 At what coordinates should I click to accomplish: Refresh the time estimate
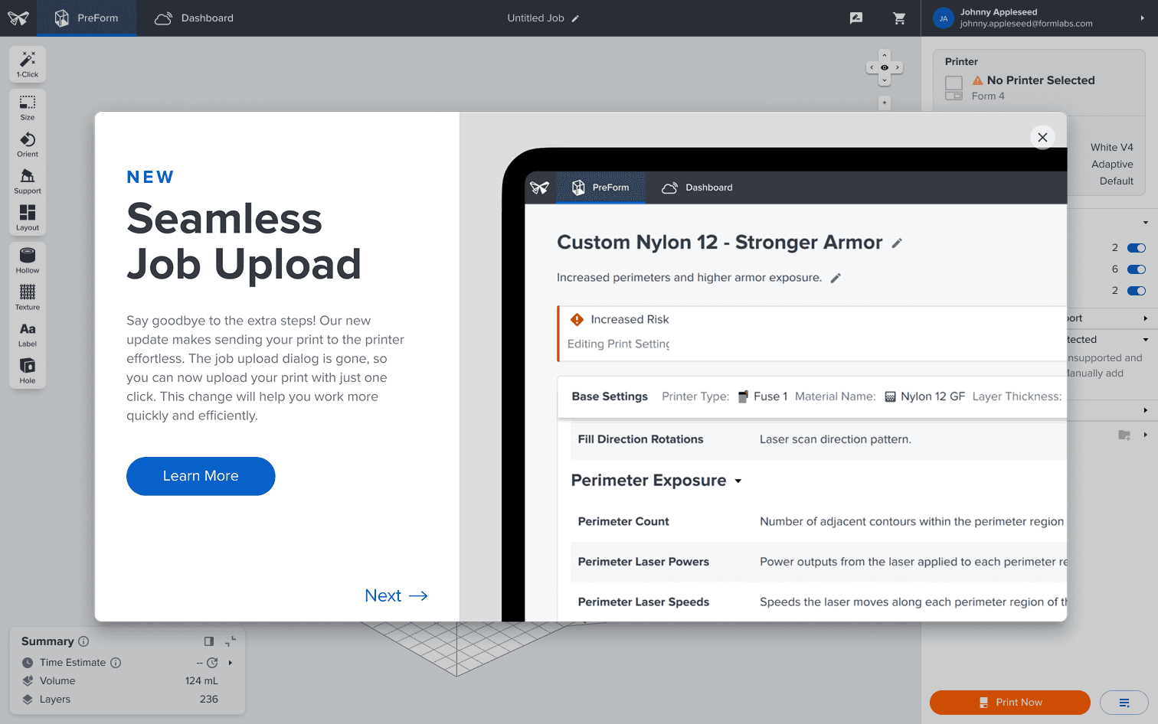click(x=212, y=663)
